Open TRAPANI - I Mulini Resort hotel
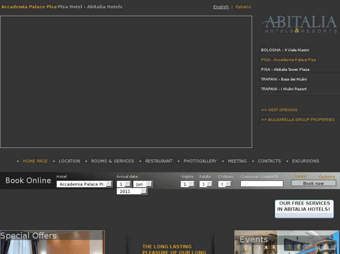This screenshot has height=254, width=340. [283, 89]
